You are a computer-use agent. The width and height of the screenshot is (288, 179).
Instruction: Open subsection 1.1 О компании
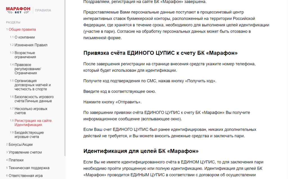click(x=25, y=37)
